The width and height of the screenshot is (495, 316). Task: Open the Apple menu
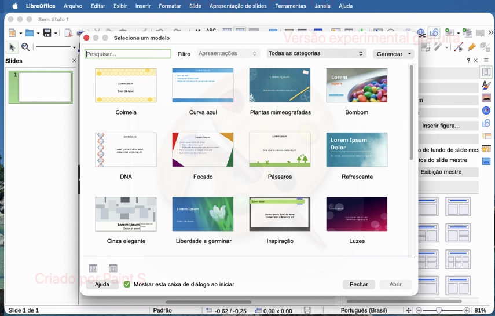click(15, 6)
